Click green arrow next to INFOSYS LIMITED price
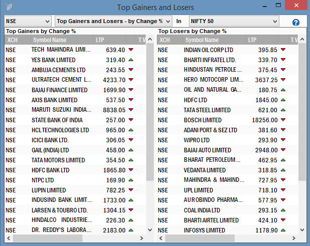 [x=283, y=230]
